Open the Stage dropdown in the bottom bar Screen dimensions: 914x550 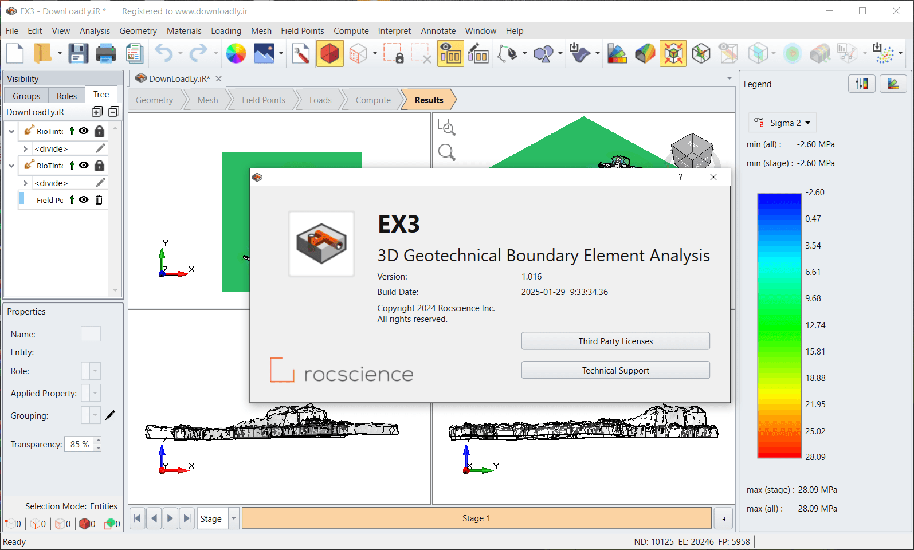tap(233, 518)
